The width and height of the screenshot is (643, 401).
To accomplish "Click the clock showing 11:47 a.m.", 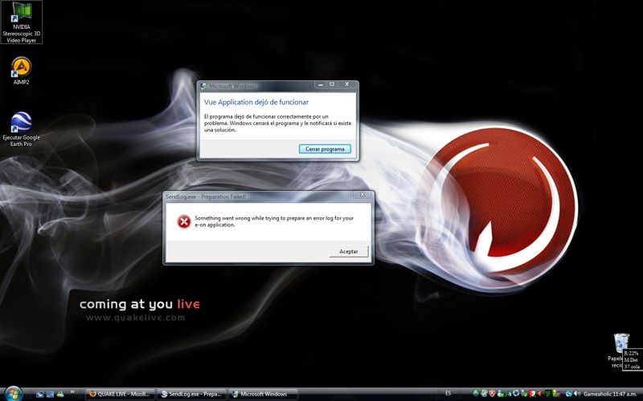I will pyautogui.click(x=625, y=394).
